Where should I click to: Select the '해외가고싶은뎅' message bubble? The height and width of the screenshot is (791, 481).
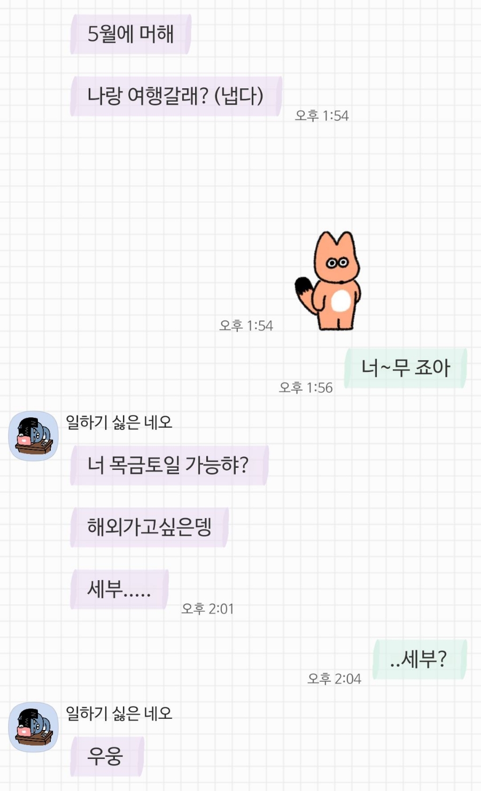[x=149, y=527]
